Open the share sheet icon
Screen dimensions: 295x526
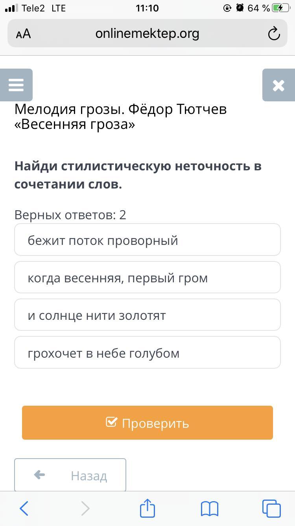click(x=147, y=508)
